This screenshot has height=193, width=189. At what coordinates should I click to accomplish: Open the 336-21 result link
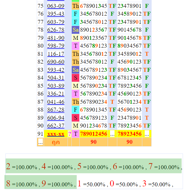click(x=56, y=94)
